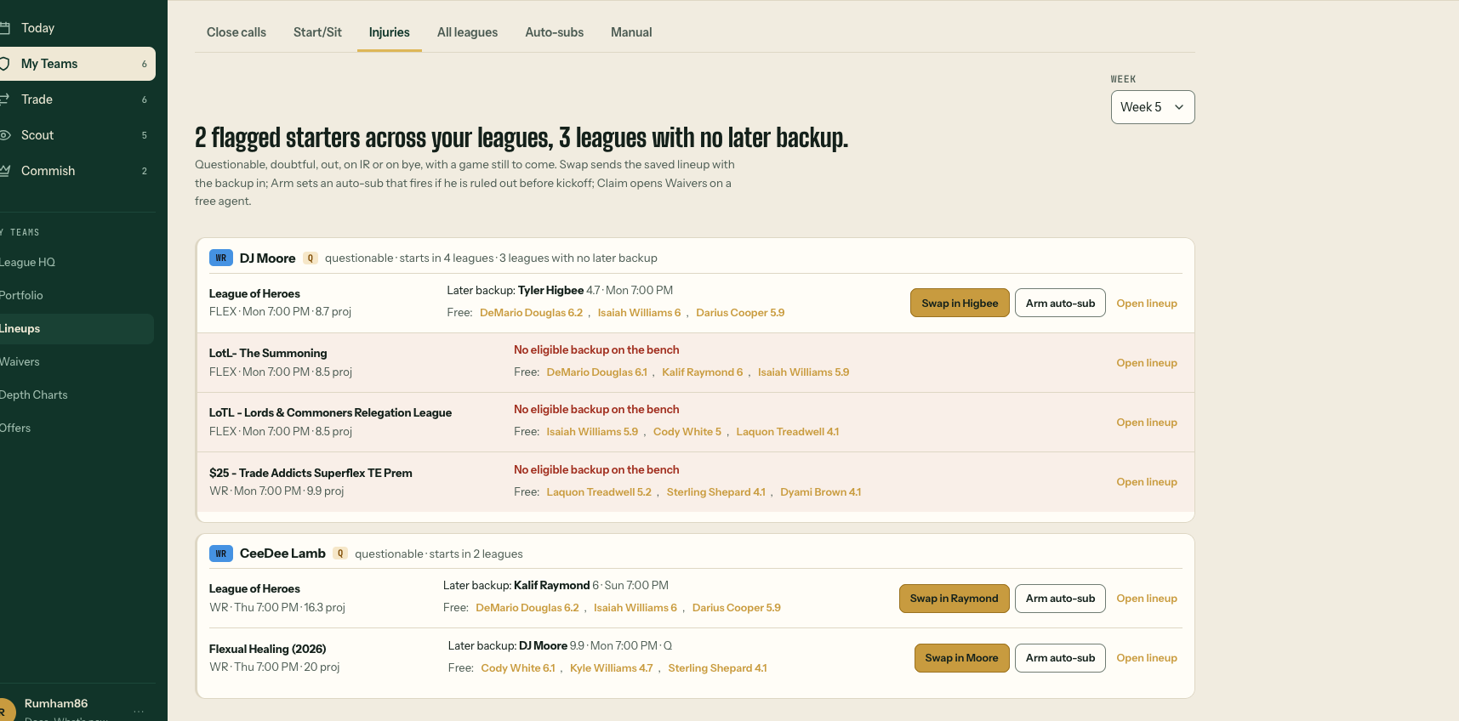Open the Today calendar icon in sidebar
The image size is (1459, 721).
[x=4, y=28]
